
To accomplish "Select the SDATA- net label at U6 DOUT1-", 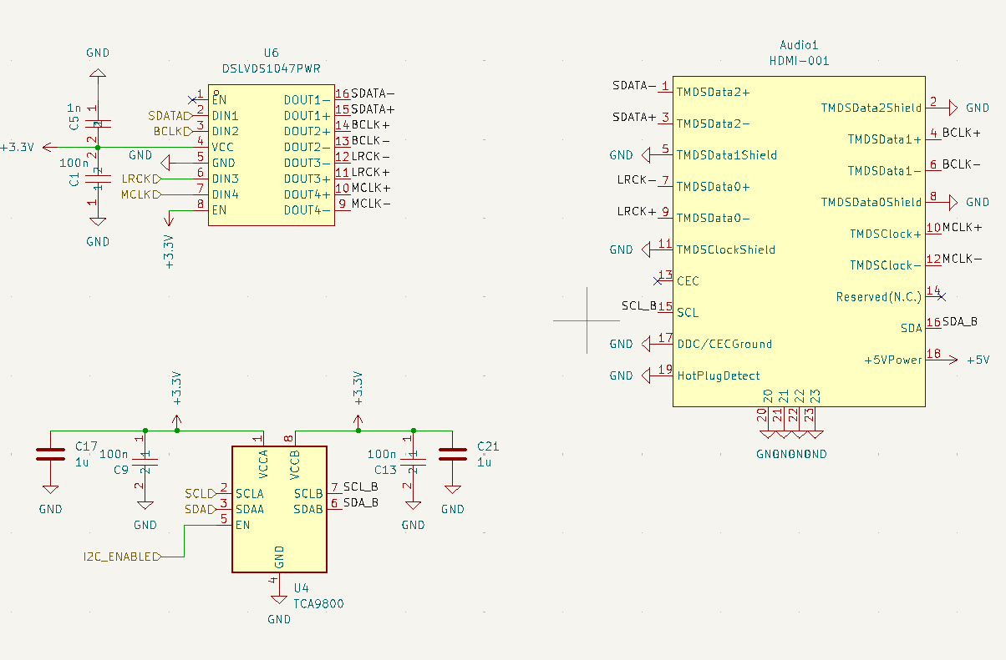I will point(373,93).
